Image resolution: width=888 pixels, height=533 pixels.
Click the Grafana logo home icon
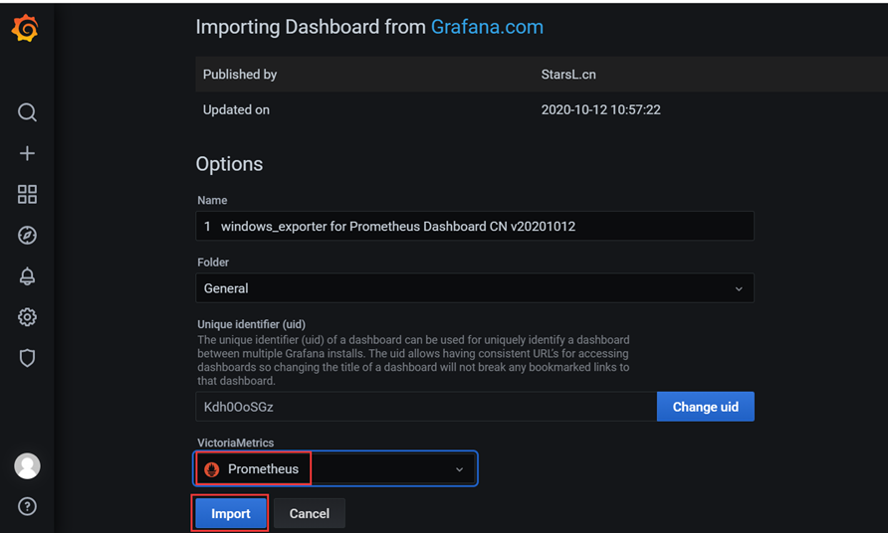(x=25, y=28)
